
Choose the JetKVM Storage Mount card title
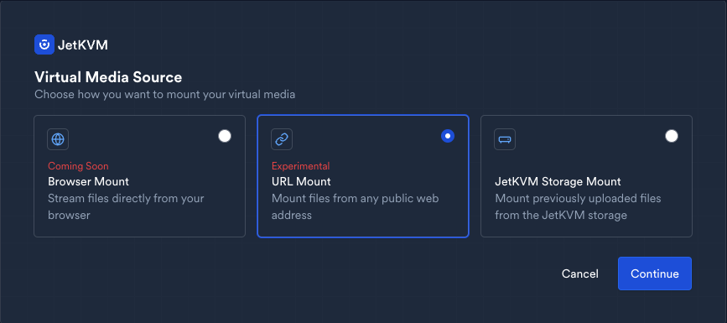click(558, 181)
